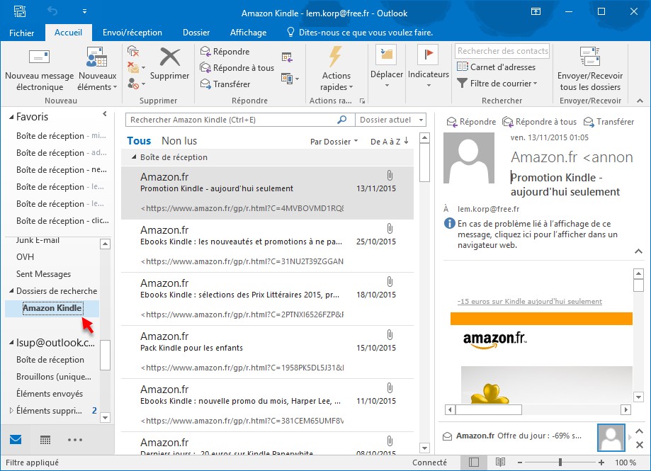The width and height of the screenshot is (651, 471).
Task: Switch to Calendar view in navigation bar
Action: 45,440
